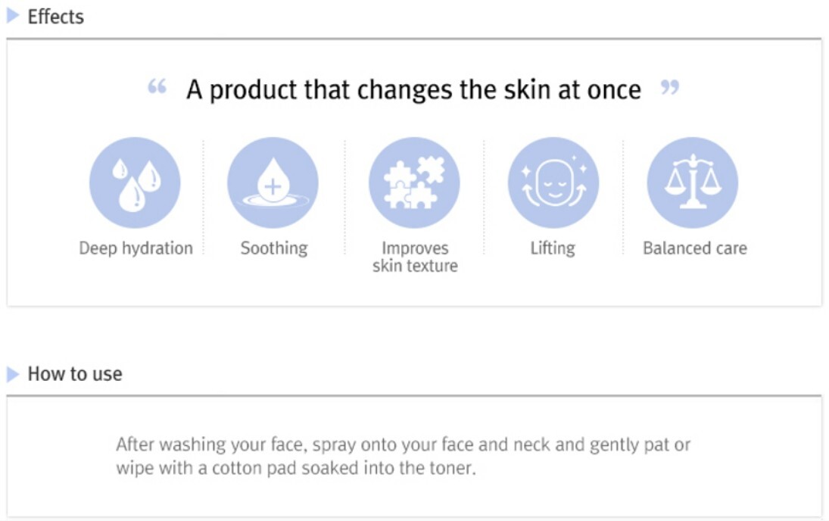829x521 pixels.
Task: Click the Improves skin texture label
Action: [415, 257]
